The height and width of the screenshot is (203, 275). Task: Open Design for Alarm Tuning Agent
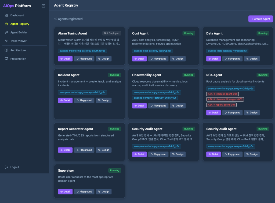coord(104,59)
